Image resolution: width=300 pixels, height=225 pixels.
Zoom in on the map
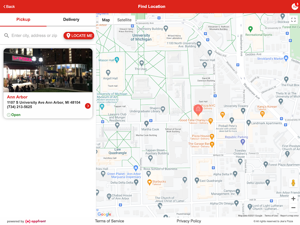[293, 199]
